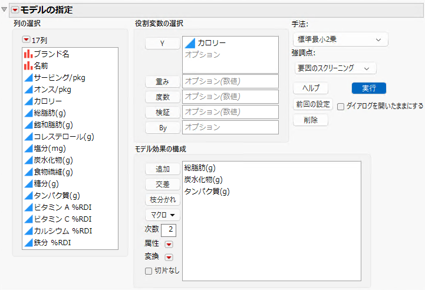The height and width of the screenshot is (290, 425).
Task: Click the Y role button
Action: click(x=162, y=44)
